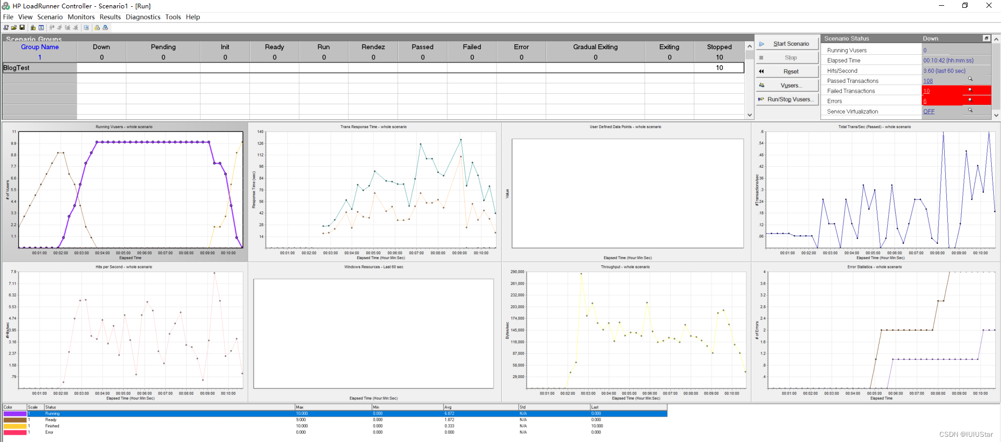
Task: Select the purple Running legend color swatch
Action: [15, 414]
